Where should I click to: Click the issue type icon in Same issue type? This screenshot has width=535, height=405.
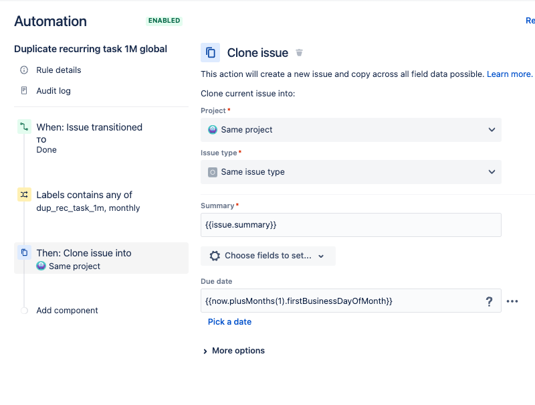(x=213, y=172)
